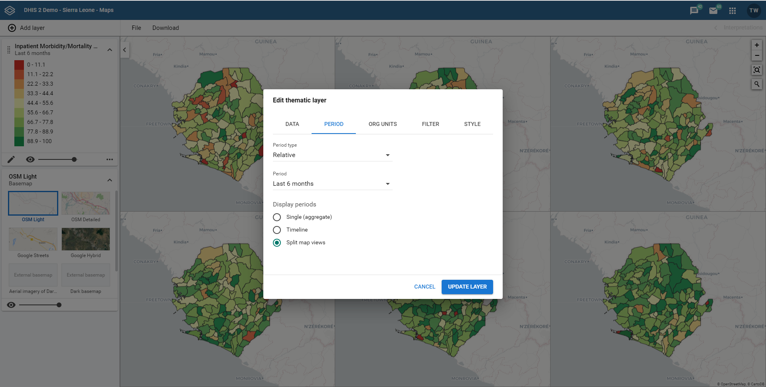766x387 pixels.
Task: Select the Google Hybrid basemap thumbnail
Action: pyautogui.click(x=85, y=239)
